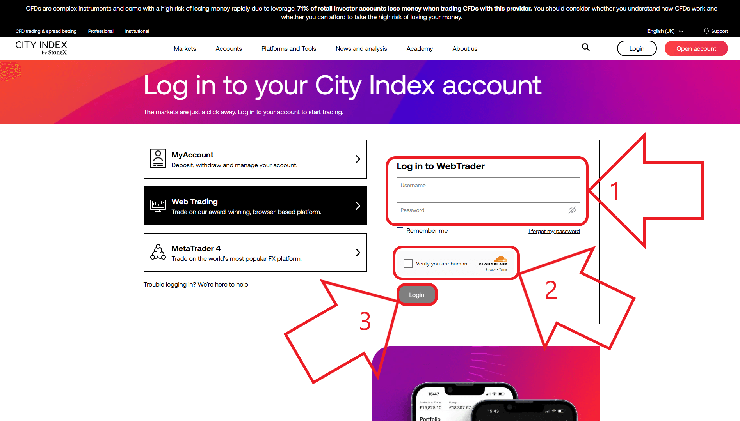Open the Academy menu
The height and width of the screenshot is (421, 740).
coord(420,49)
